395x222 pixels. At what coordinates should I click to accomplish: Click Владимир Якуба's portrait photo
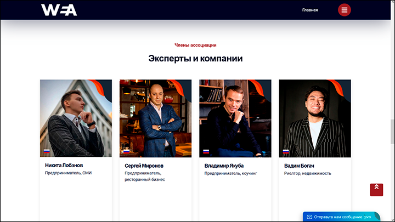coord(235,118)
